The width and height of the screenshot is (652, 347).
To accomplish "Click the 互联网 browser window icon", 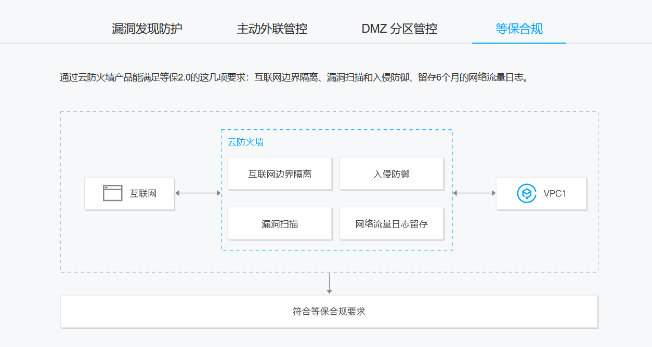I will [x=112, y=193].
